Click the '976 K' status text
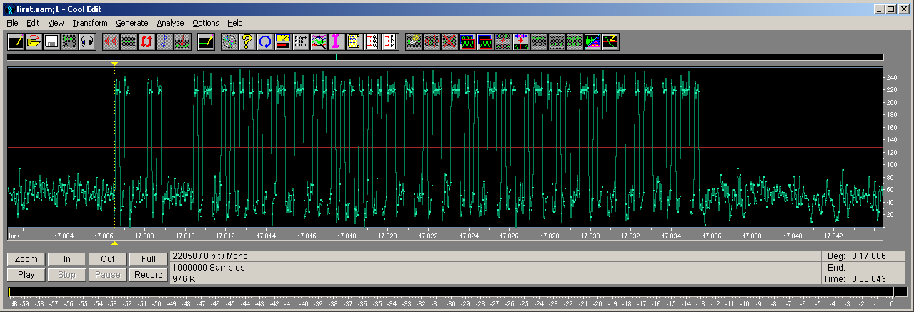Image resolution: width=914 pixels, height=312 pixels. tap(183, 279)
